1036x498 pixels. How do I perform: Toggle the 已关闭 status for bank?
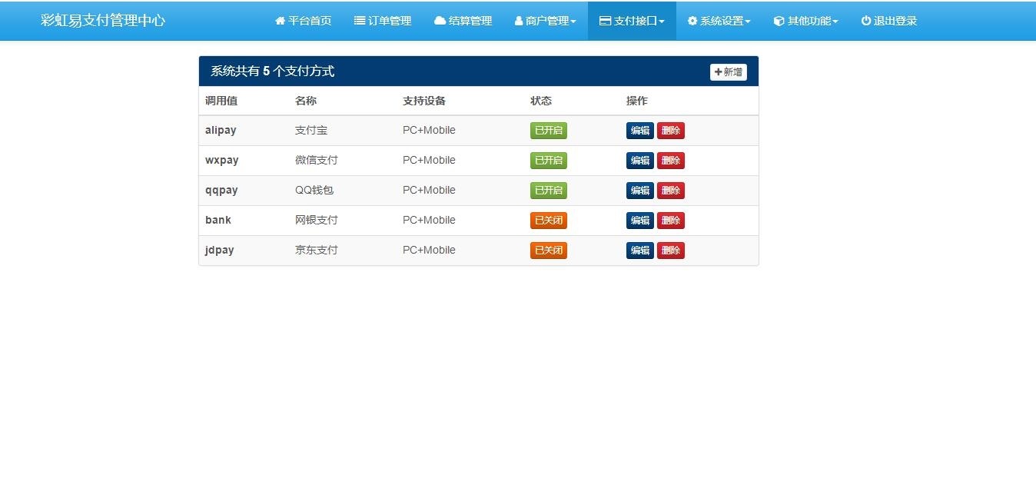point(548,221)
